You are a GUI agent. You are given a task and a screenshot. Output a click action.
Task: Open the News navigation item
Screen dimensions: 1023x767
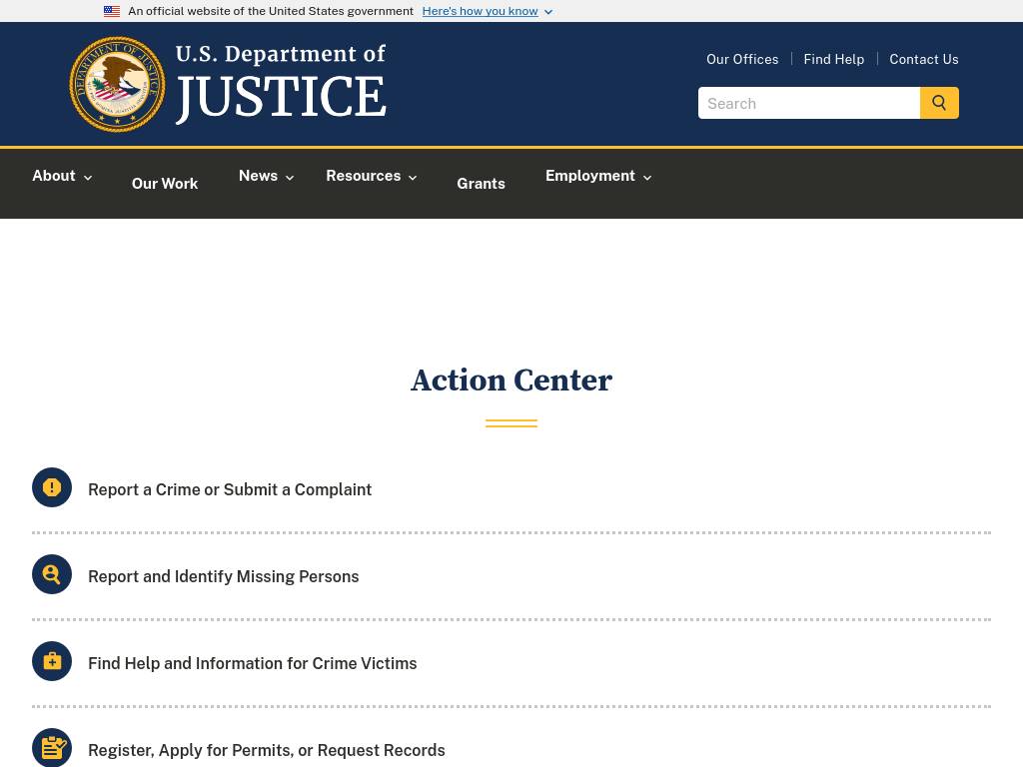259,176
